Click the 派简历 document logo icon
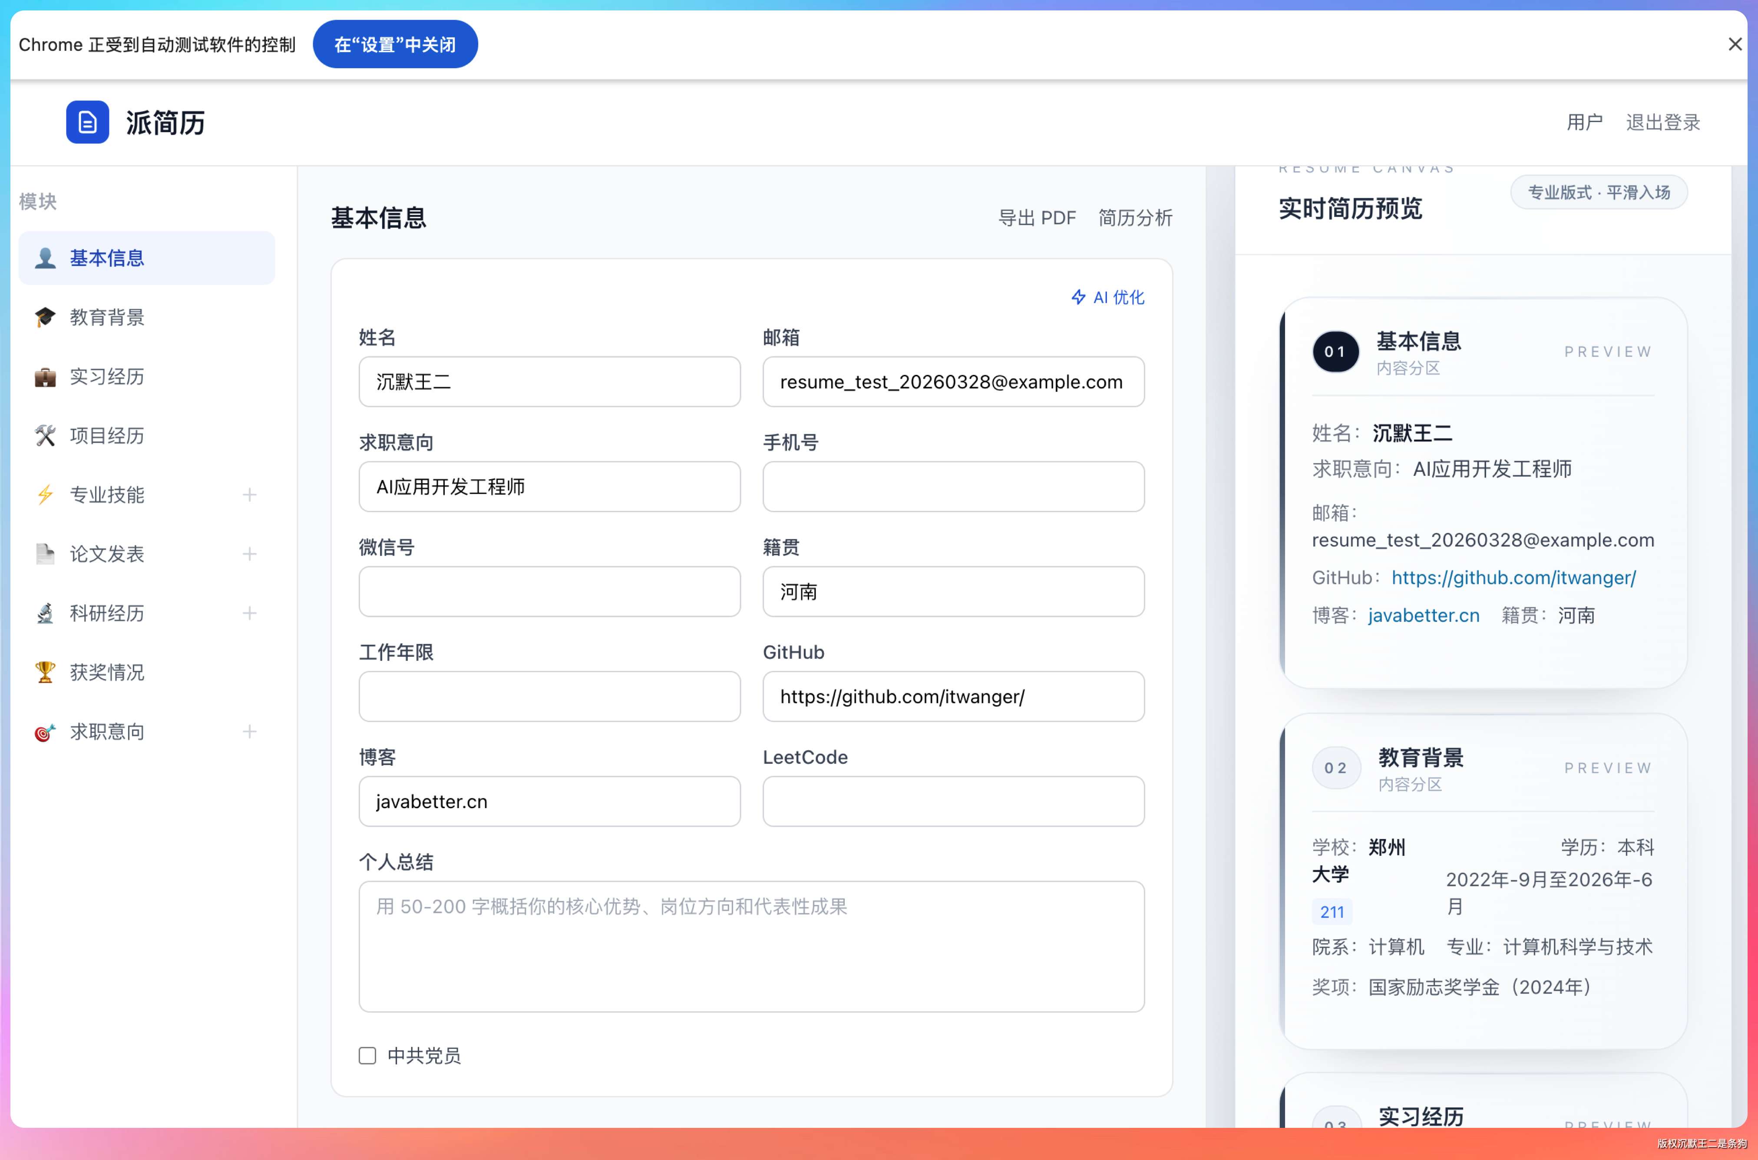 point(87,122)
